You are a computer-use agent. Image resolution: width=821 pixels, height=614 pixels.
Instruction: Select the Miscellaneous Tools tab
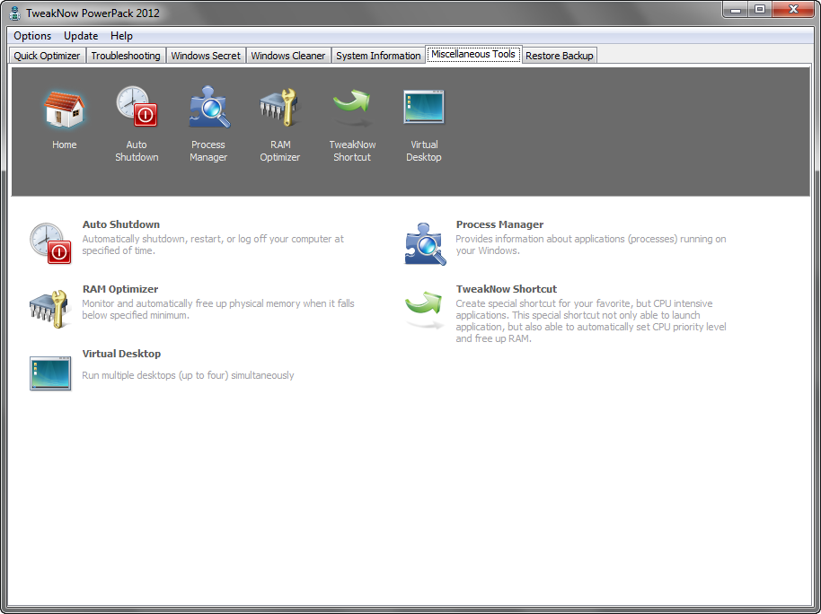[x=473, y=54]
